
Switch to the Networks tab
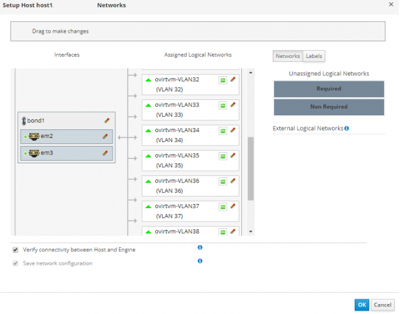point(288,57)
